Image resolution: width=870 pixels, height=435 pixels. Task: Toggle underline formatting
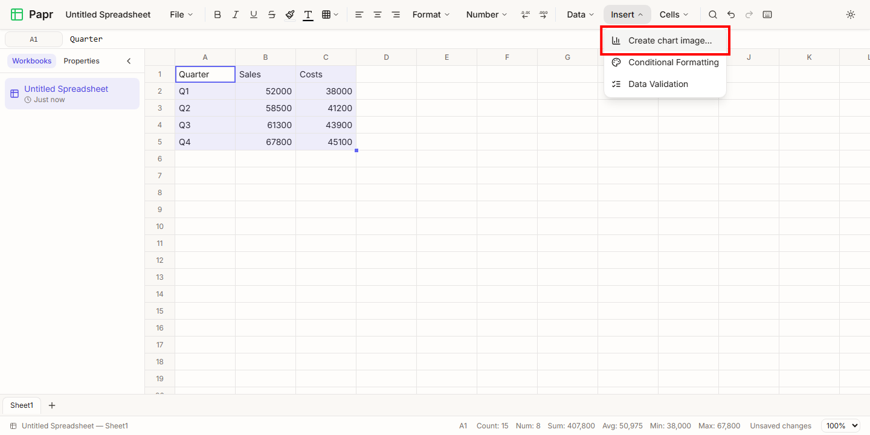click(254, 14)
